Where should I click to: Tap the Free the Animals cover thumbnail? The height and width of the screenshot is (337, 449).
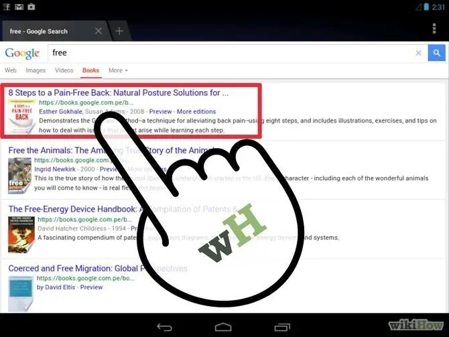[19, 176]
